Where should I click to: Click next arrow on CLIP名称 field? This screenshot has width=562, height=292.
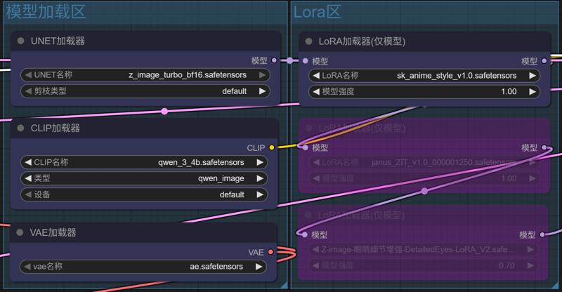tap(260, 162)
